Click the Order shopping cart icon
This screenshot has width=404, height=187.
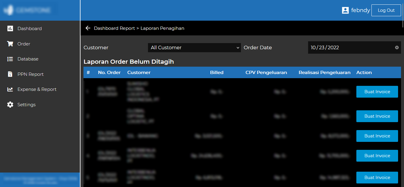pyautogui.click(x=10, y=44)
